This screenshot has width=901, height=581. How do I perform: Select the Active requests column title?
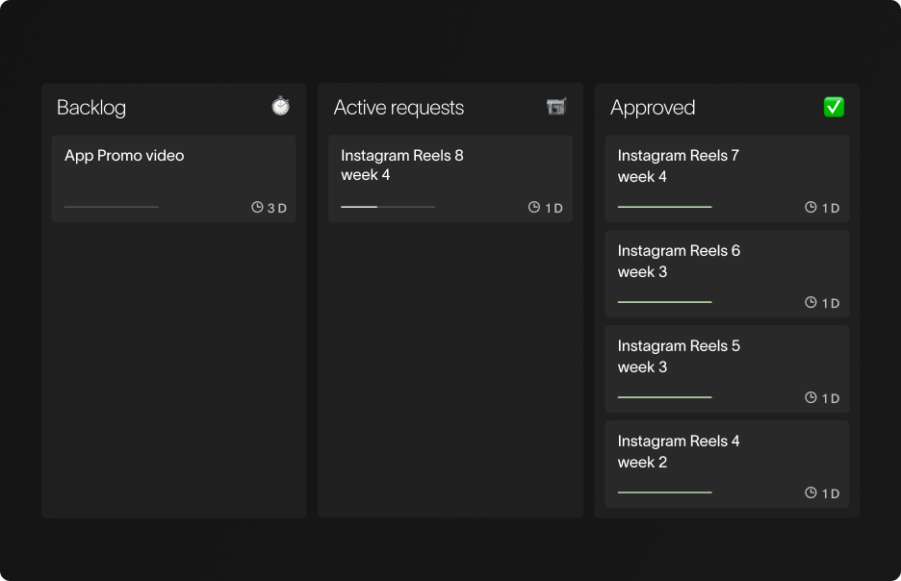(x=399, y=108)
